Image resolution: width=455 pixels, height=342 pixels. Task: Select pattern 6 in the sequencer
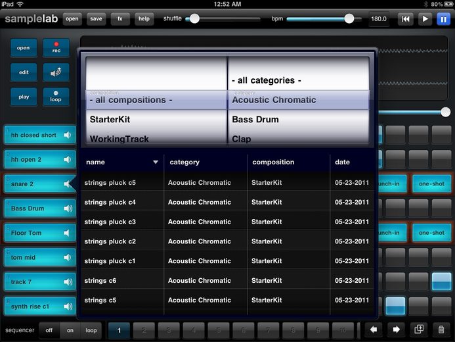(243, 330)
